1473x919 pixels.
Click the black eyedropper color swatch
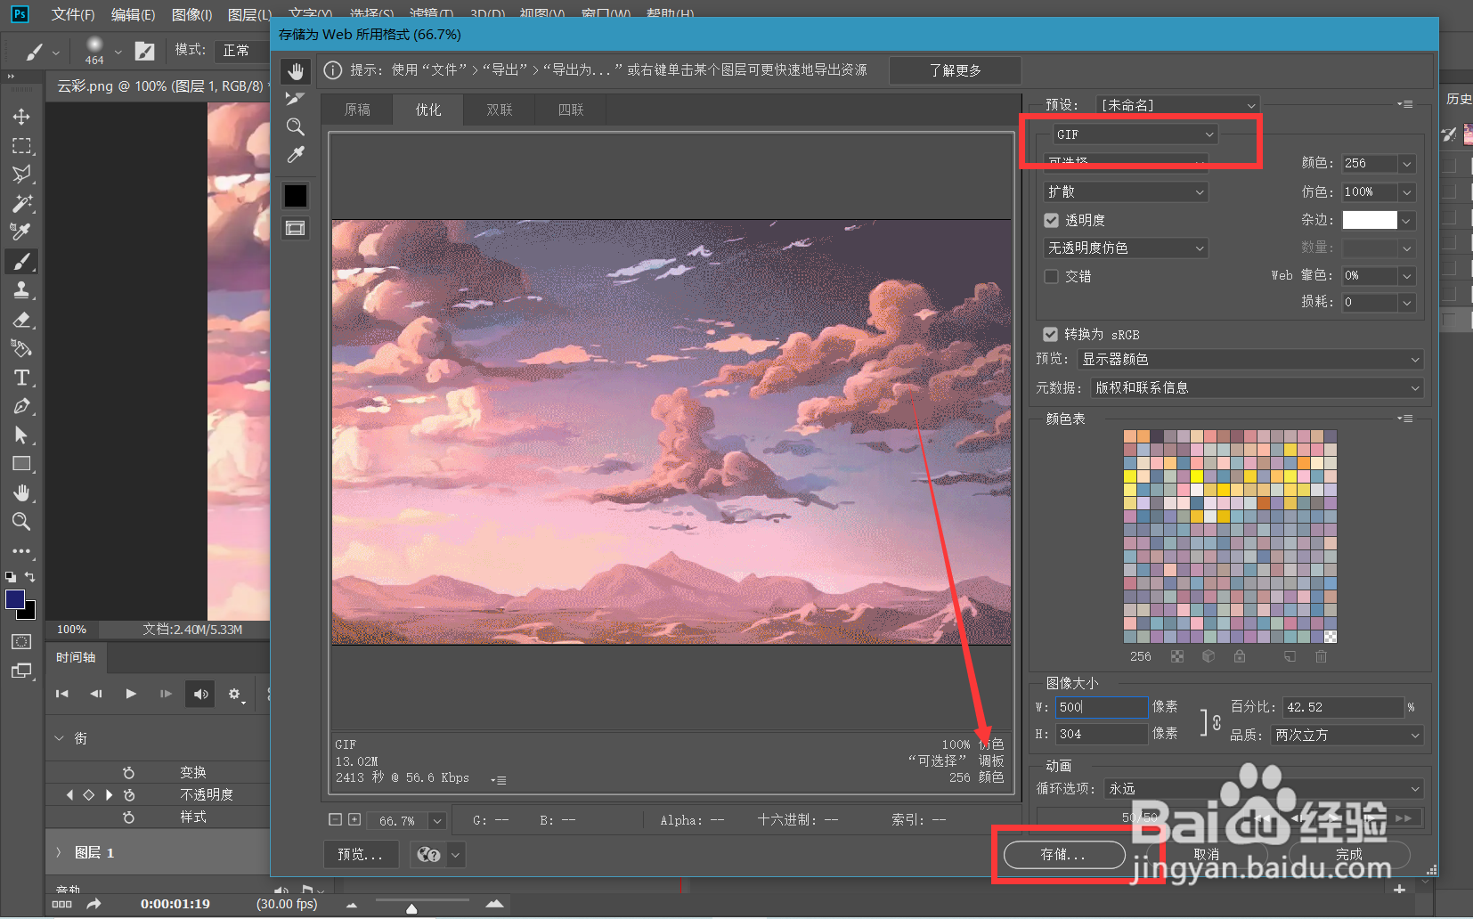(x=295, y=196)
